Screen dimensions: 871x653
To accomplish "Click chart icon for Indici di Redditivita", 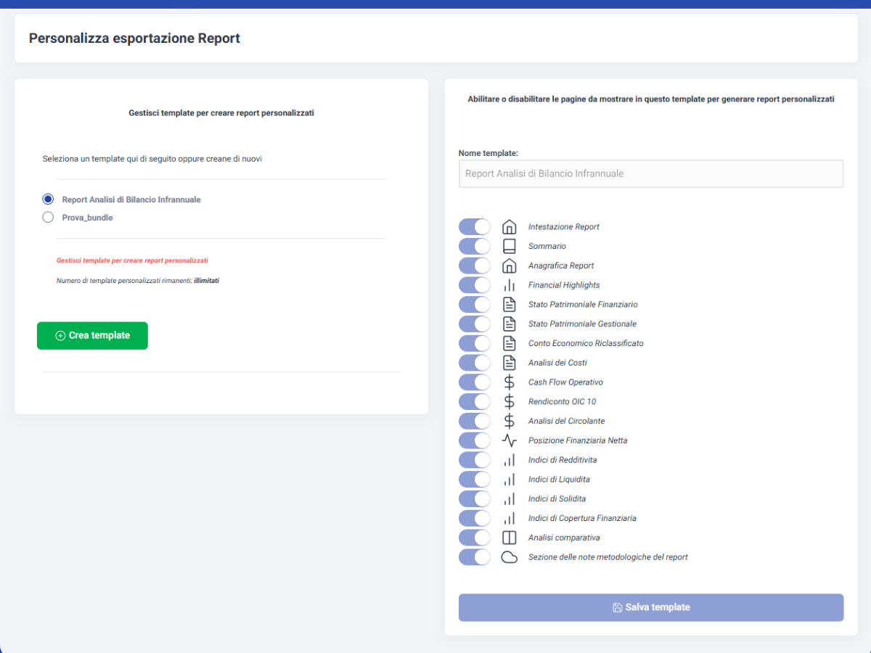I will (510, 460).
